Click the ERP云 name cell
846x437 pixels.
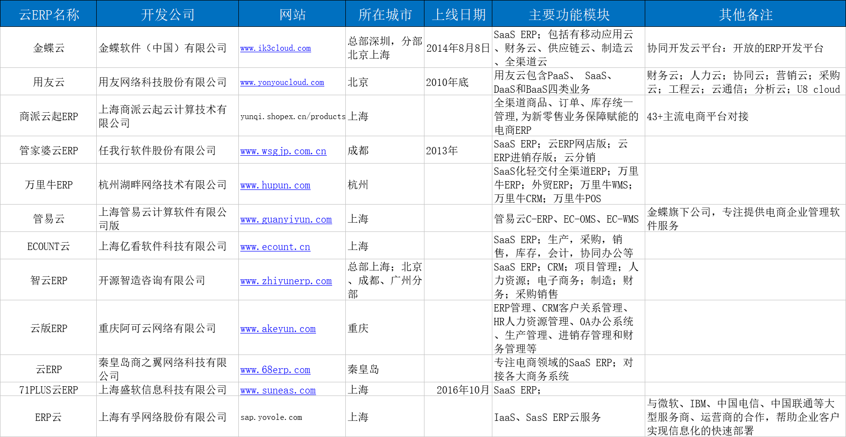pyautogui.click(x=48, y=416)
